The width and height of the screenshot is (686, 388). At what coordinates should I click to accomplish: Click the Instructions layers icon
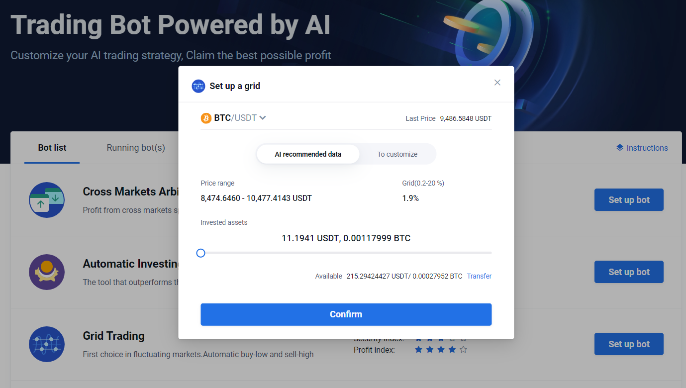coord(620,148)
